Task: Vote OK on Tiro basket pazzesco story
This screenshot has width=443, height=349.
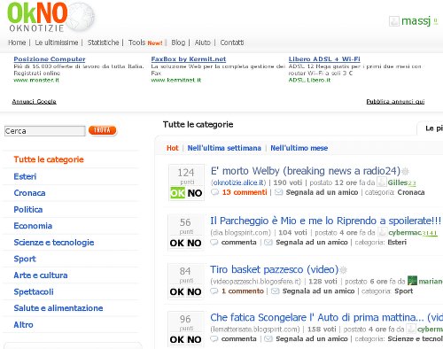Action: pyautogui.click(x=177, y=291)
